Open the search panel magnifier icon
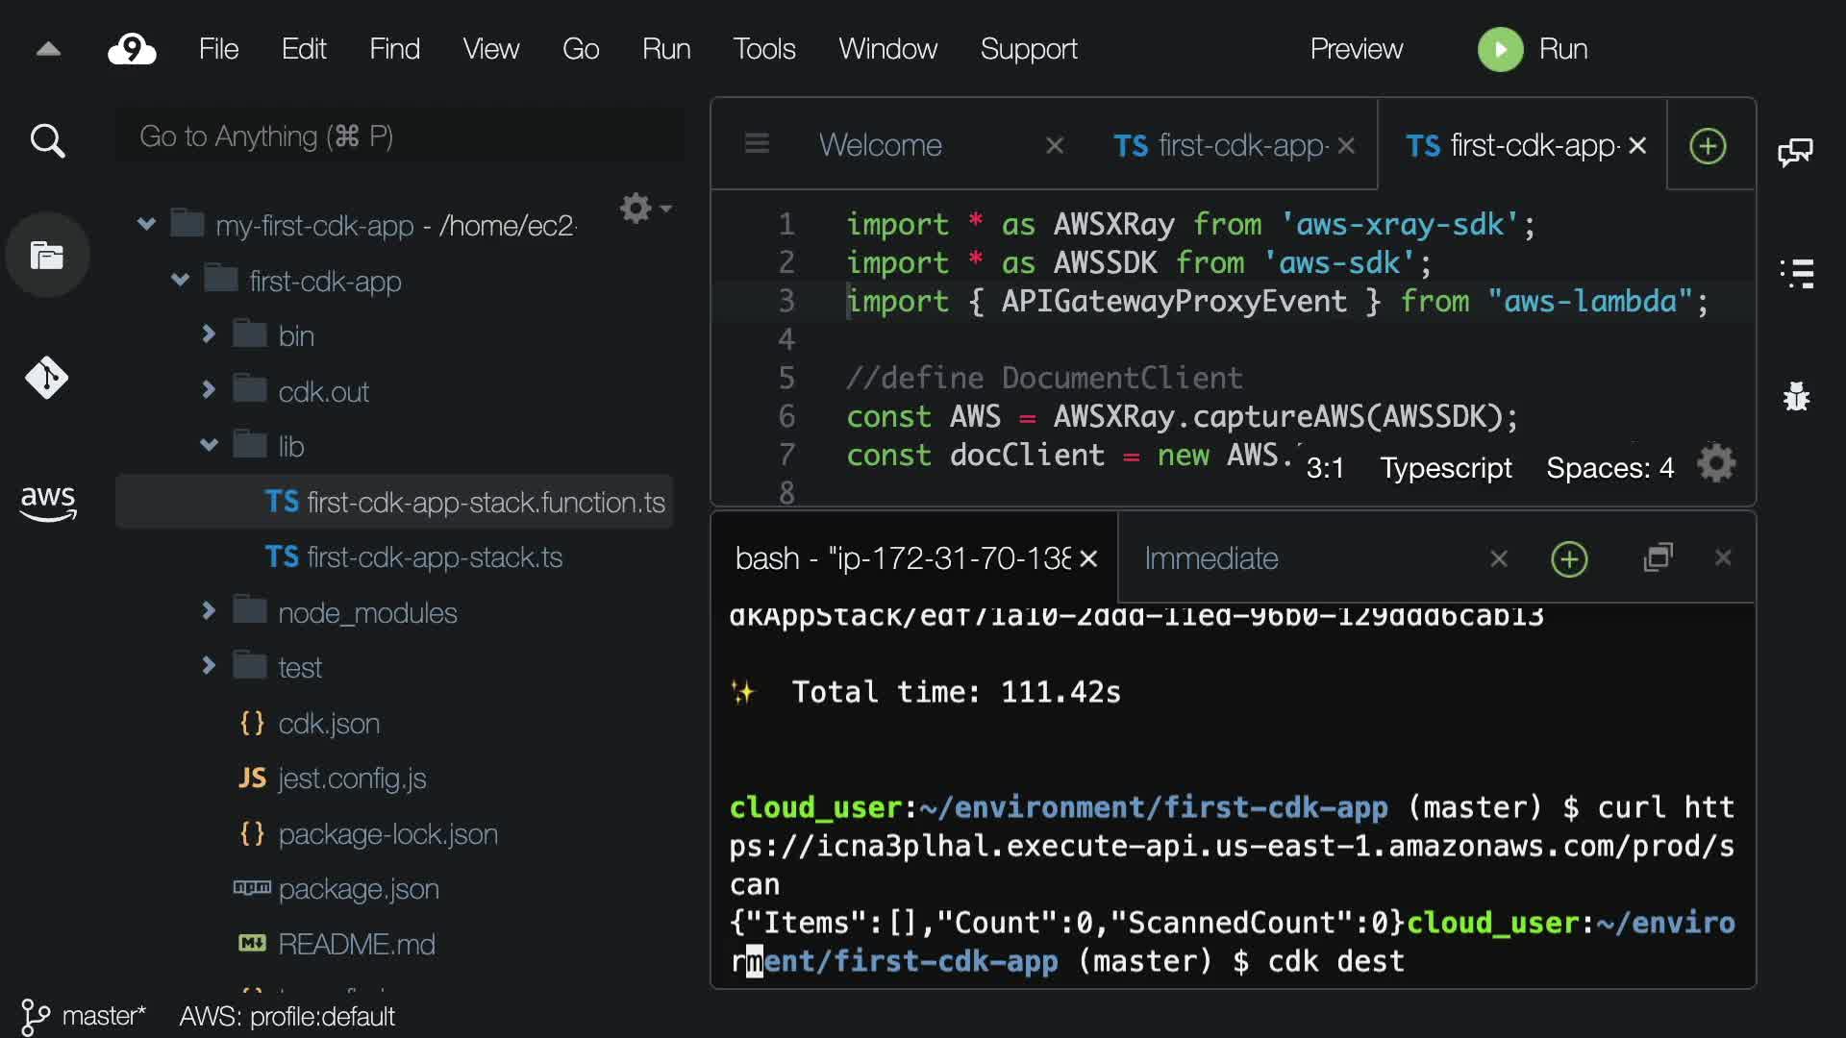 (47, 141)
